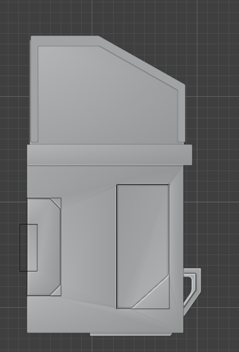The height and width of the screenshot is (352, 239).
Task: Click the triangular corner in the inset panel's bottom
Action: (x=156, y=296)
